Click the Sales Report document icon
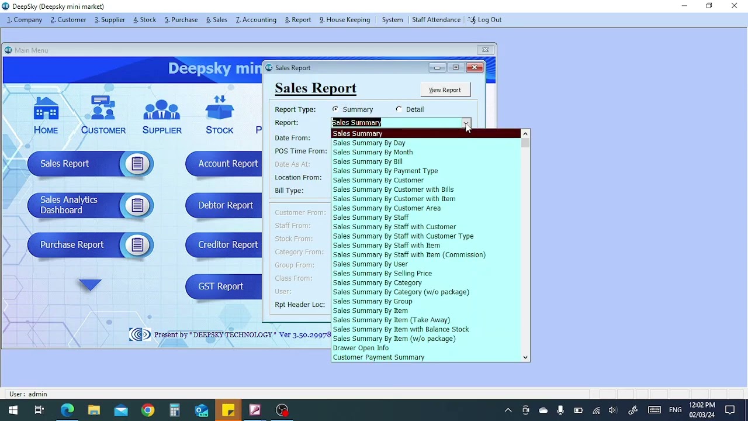 click(137, 164)
